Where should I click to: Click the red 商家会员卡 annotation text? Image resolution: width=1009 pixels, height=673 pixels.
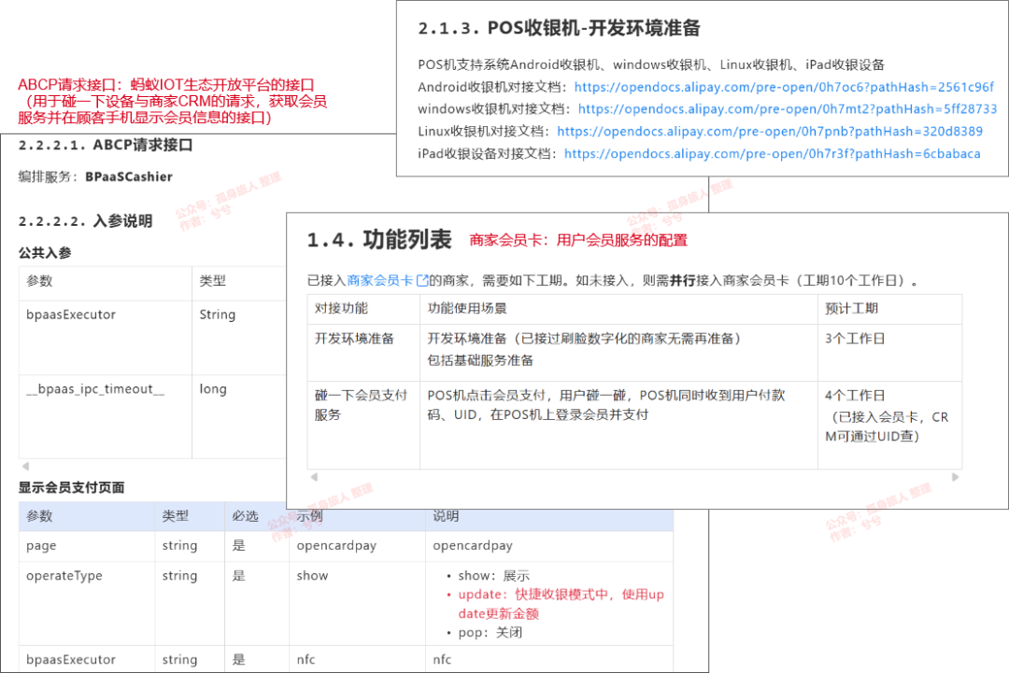pos(578,241)
